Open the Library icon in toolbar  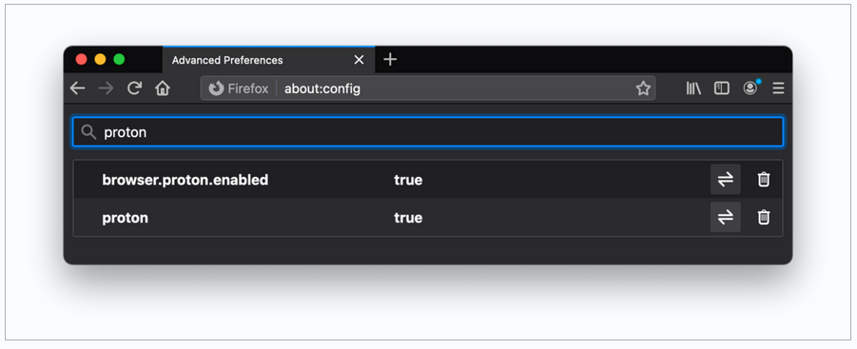[x=693, y=88]
